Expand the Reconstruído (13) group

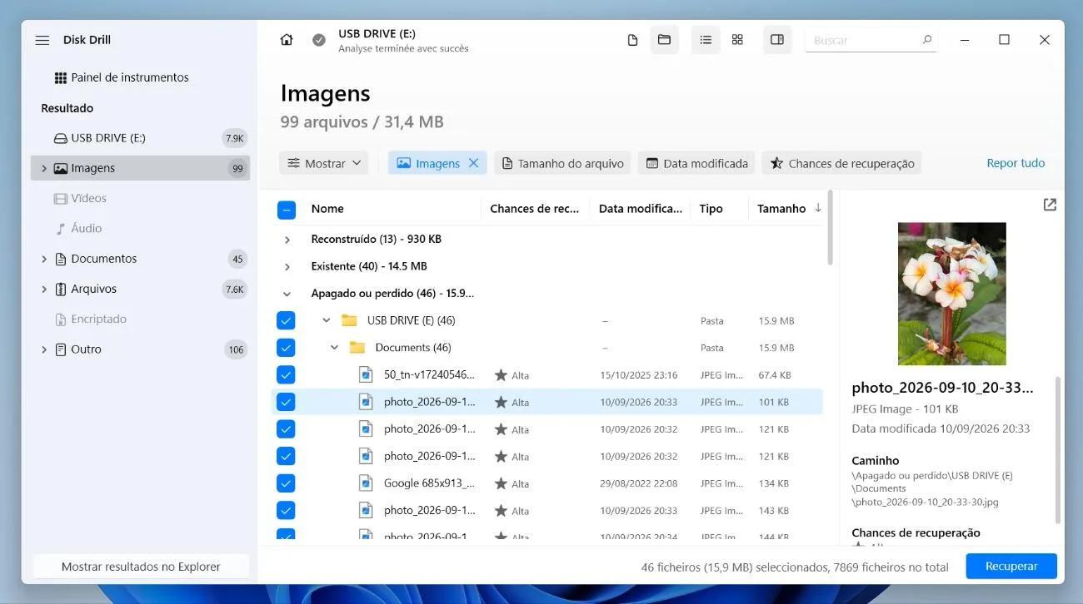point(287,240)
